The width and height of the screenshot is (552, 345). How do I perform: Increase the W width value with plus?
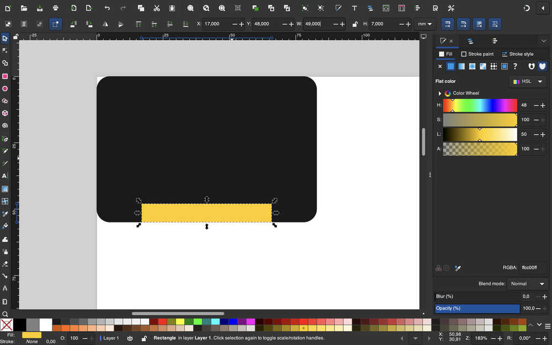tap(342, 24)
